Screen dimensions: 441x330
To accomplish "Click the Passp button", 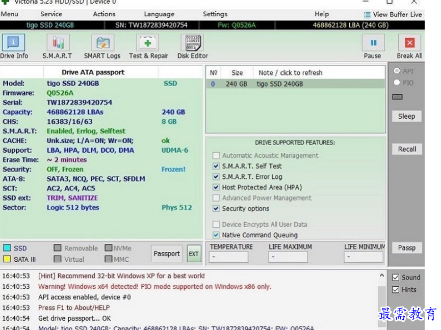I will tap(407, 248).
